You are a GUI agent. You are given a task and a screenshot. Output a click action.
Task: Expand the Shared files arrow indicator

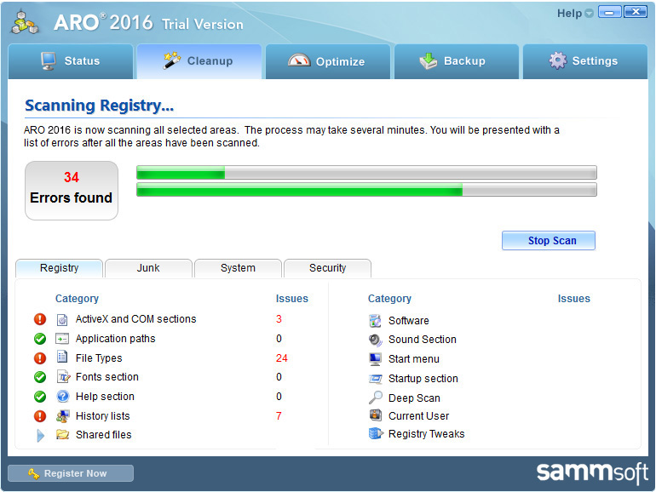pyautogui.click(x=40, y=435)
